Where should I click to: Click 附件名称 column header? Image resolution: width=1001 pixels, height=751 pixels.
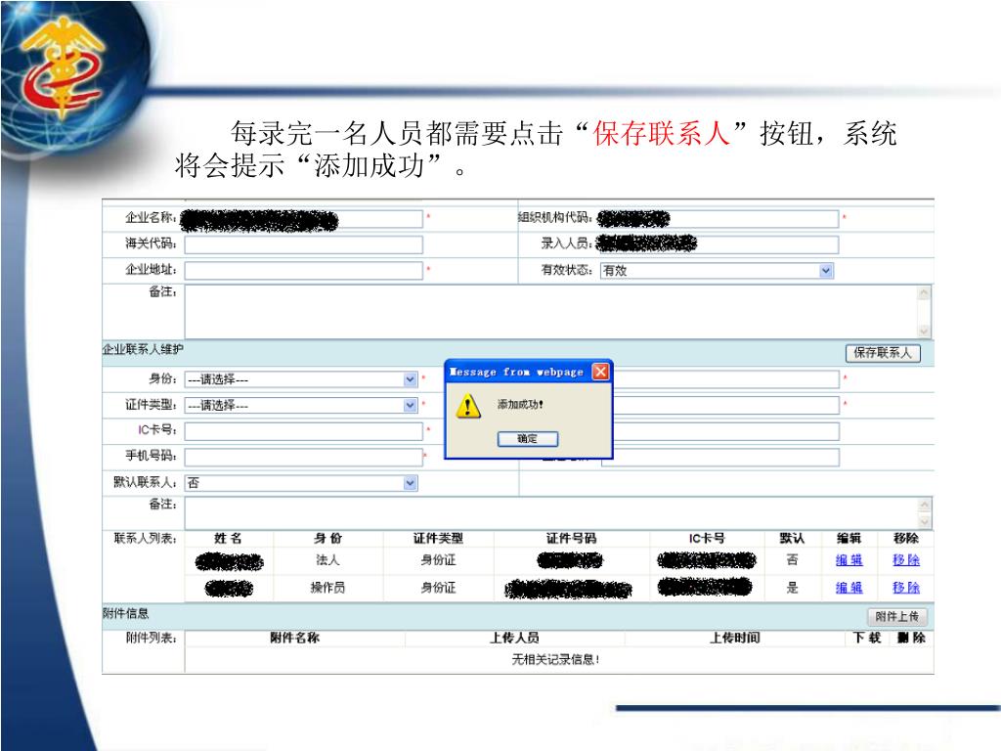[294, 638]
